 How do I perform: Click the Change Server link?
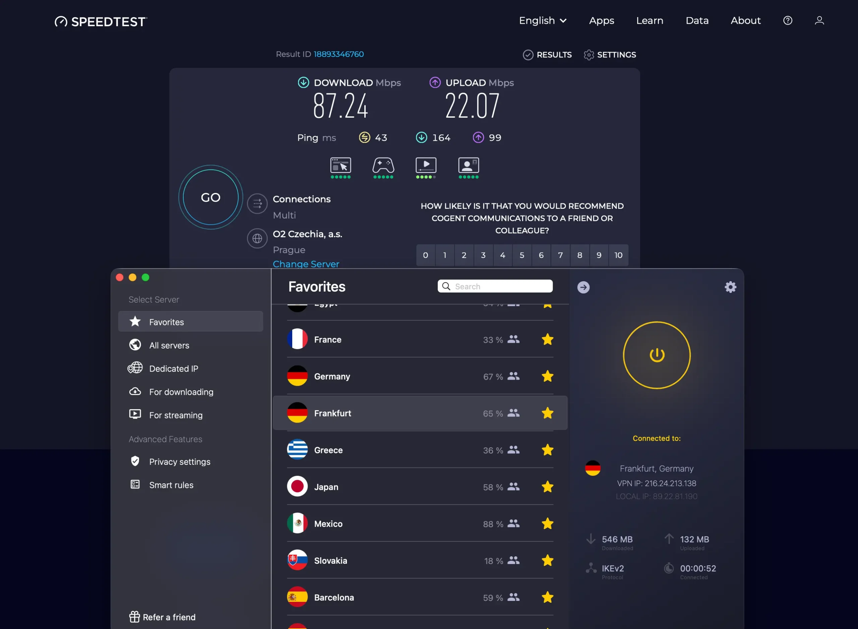[x=306, y=263]
